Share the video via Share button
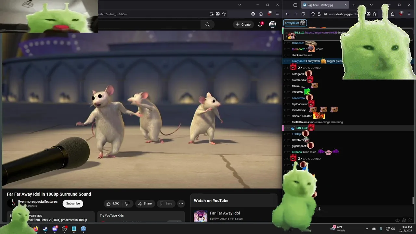 click(x=145, y=203)
